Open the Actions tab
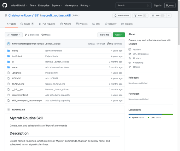This screenshot has width=180, height=151. click(66, 24)
